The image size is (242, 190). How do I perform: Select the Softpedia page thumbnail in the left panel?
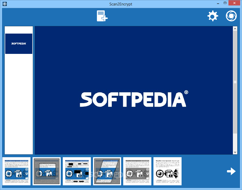(19, 44)
